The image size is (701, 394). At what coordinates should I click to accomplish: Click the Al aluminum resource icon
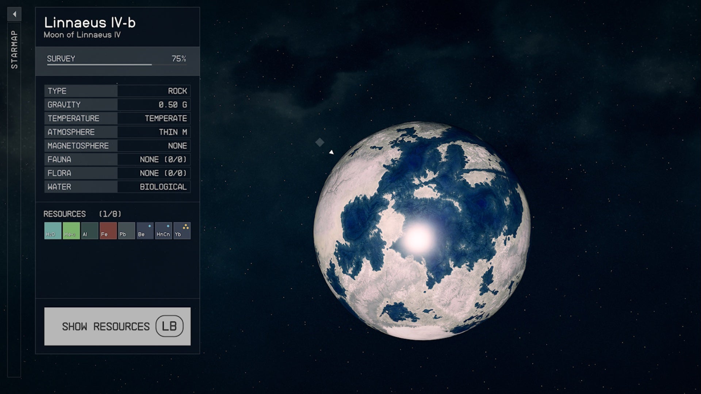[89, 231]
